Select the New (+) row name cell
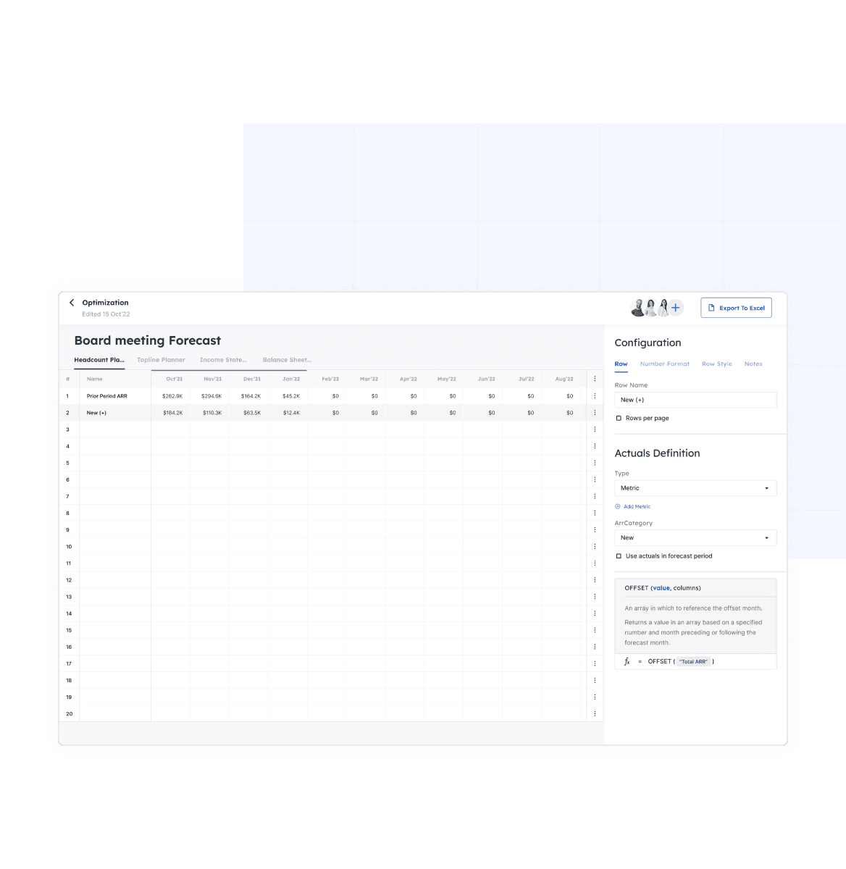846x869 pixels. tap(96, 413)
